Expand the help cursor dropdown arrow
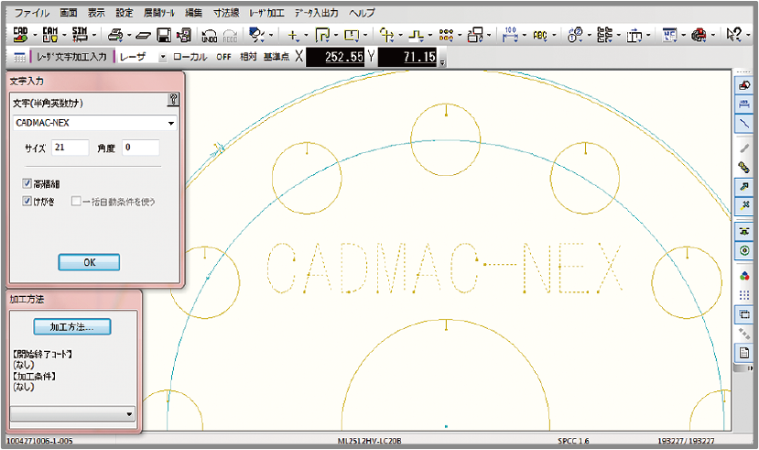759x450 pixels. [748, 36]
